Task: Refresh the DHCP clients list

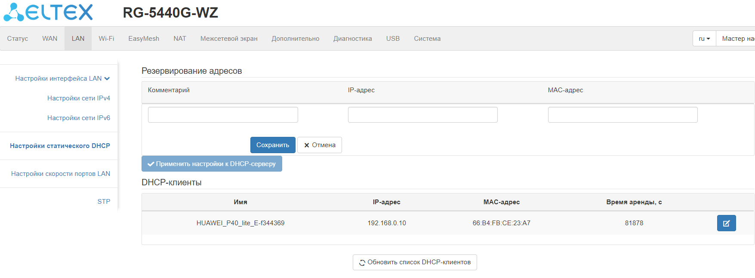Action: [x=415, y=262]
